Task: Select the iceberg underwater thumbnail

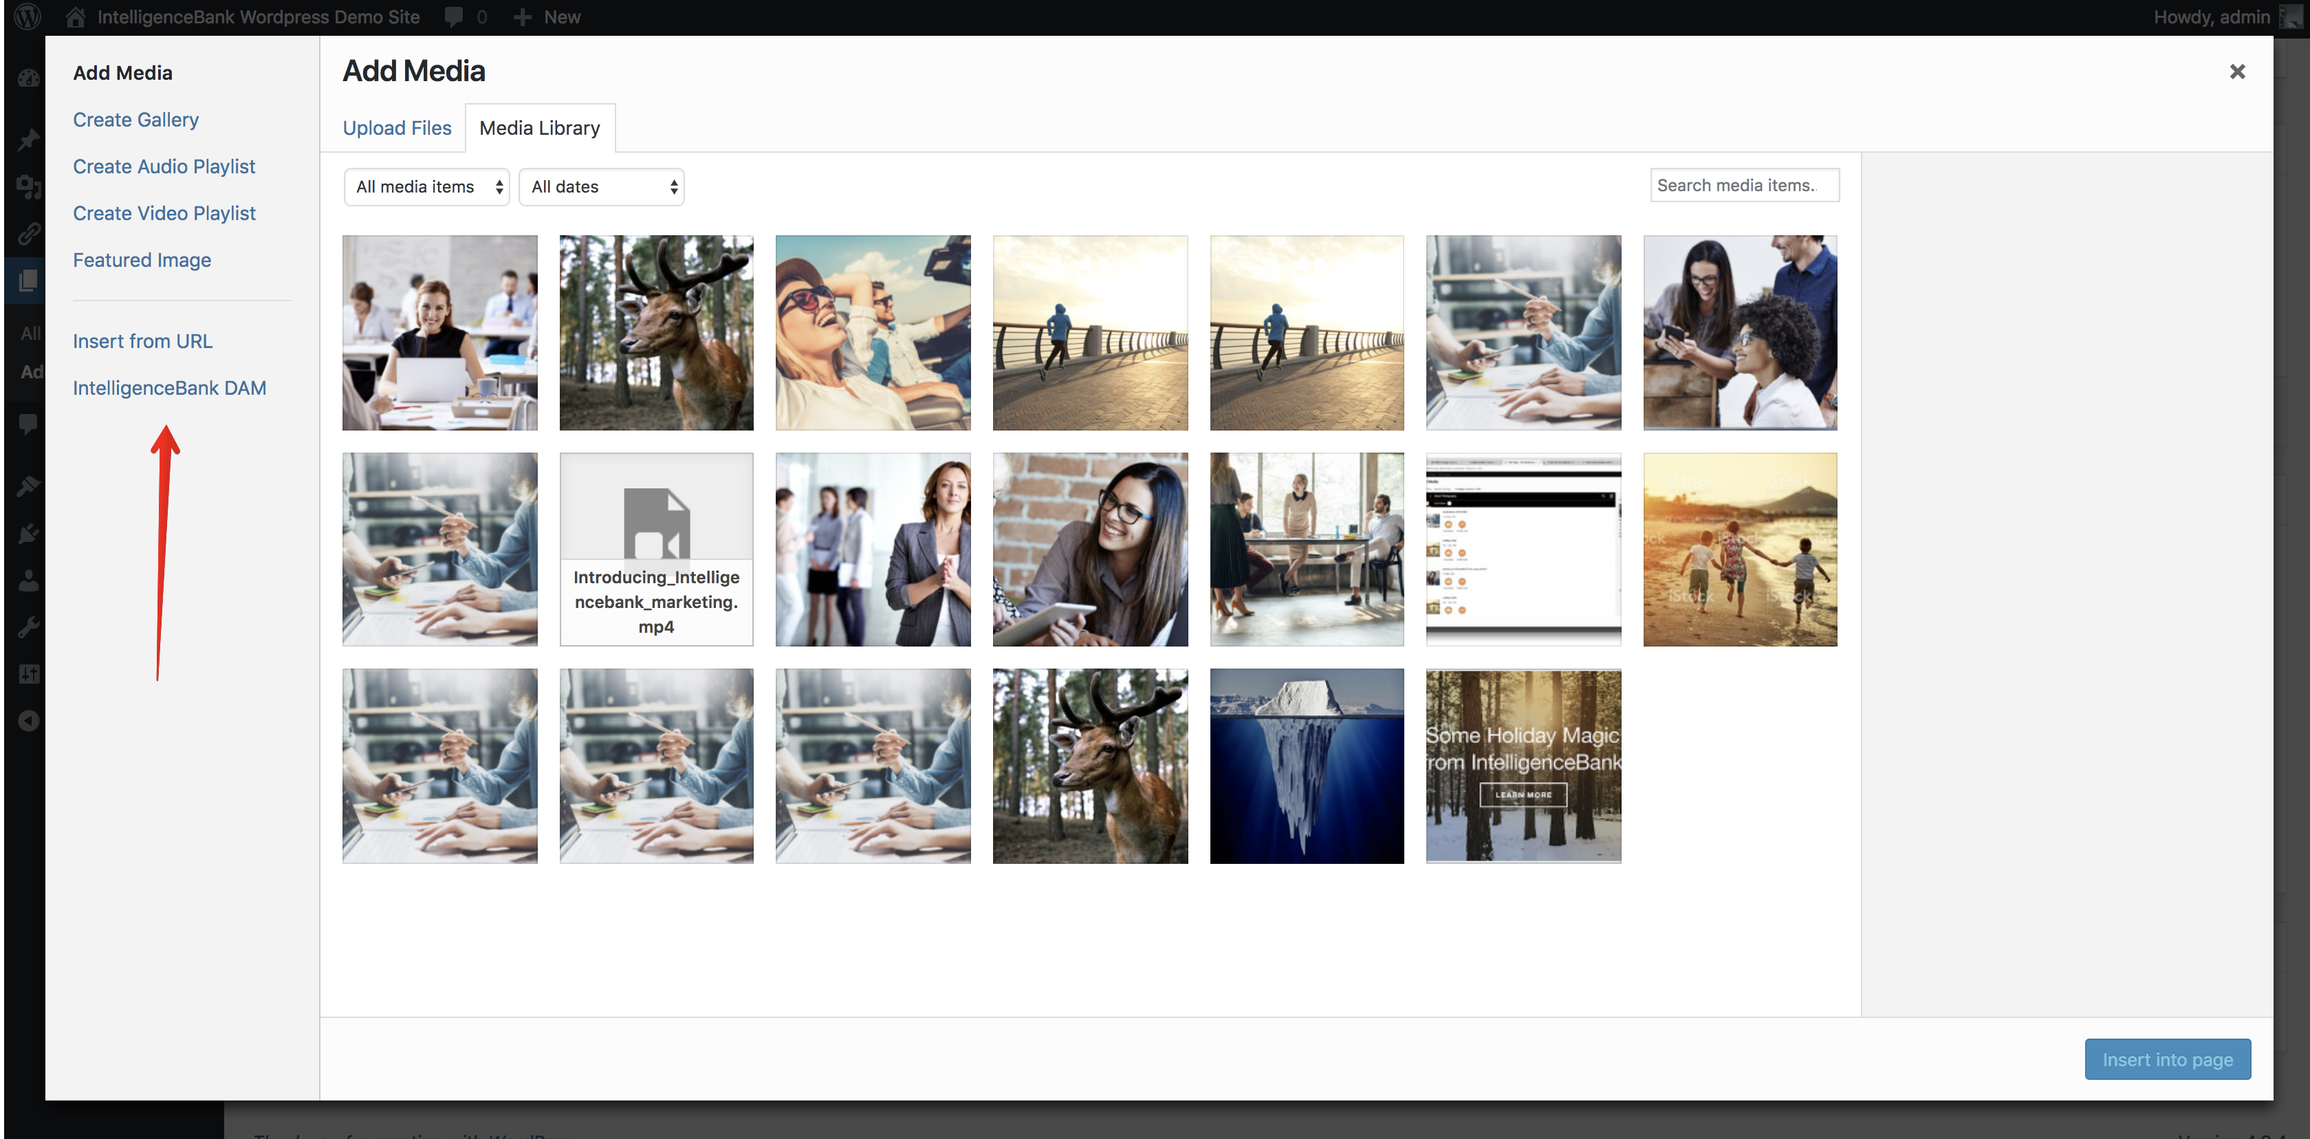Action: pos(1306,766)
